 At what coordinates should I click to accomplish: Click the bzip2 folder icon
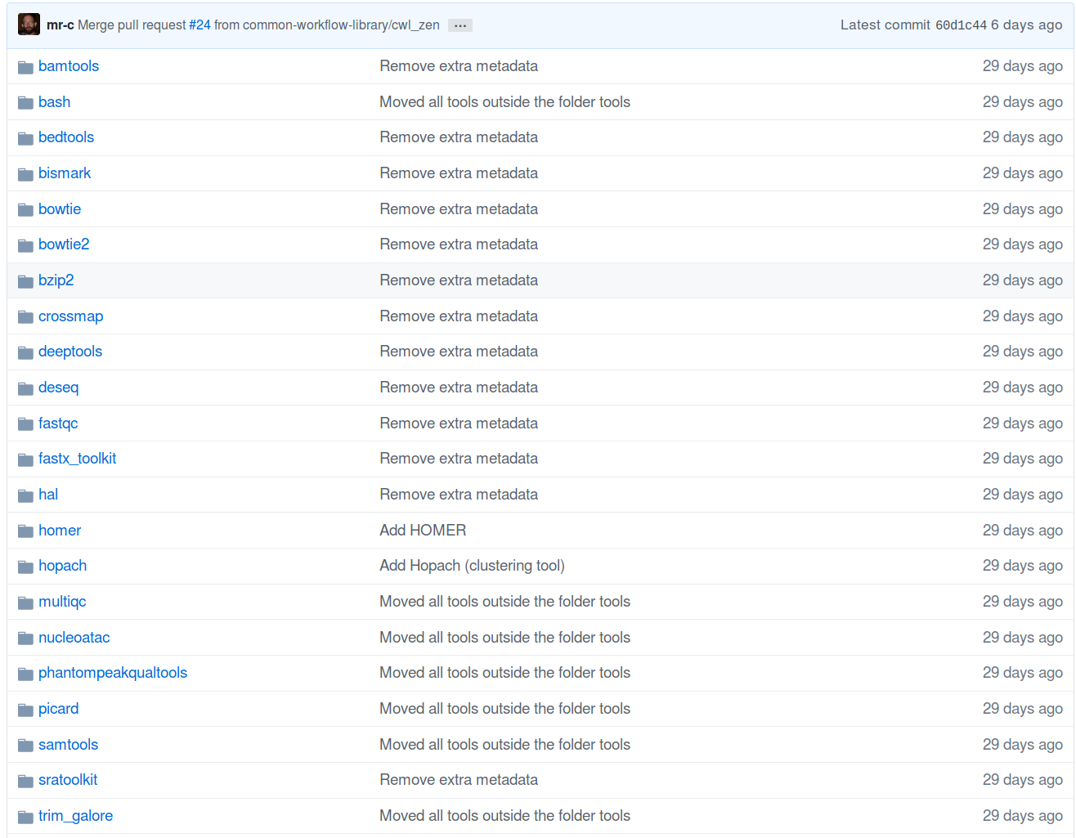pyautogui.click(x=25, y=281)
